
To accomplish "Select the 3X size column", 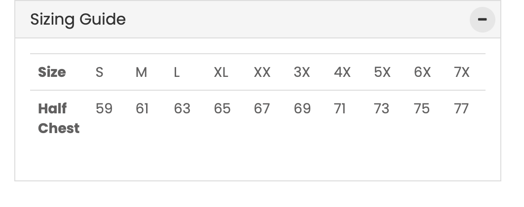I will [302, 72].
